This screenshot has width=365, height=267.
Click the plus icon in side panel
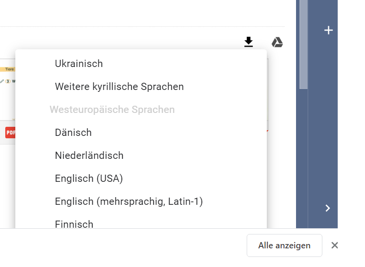pos(328,31)
